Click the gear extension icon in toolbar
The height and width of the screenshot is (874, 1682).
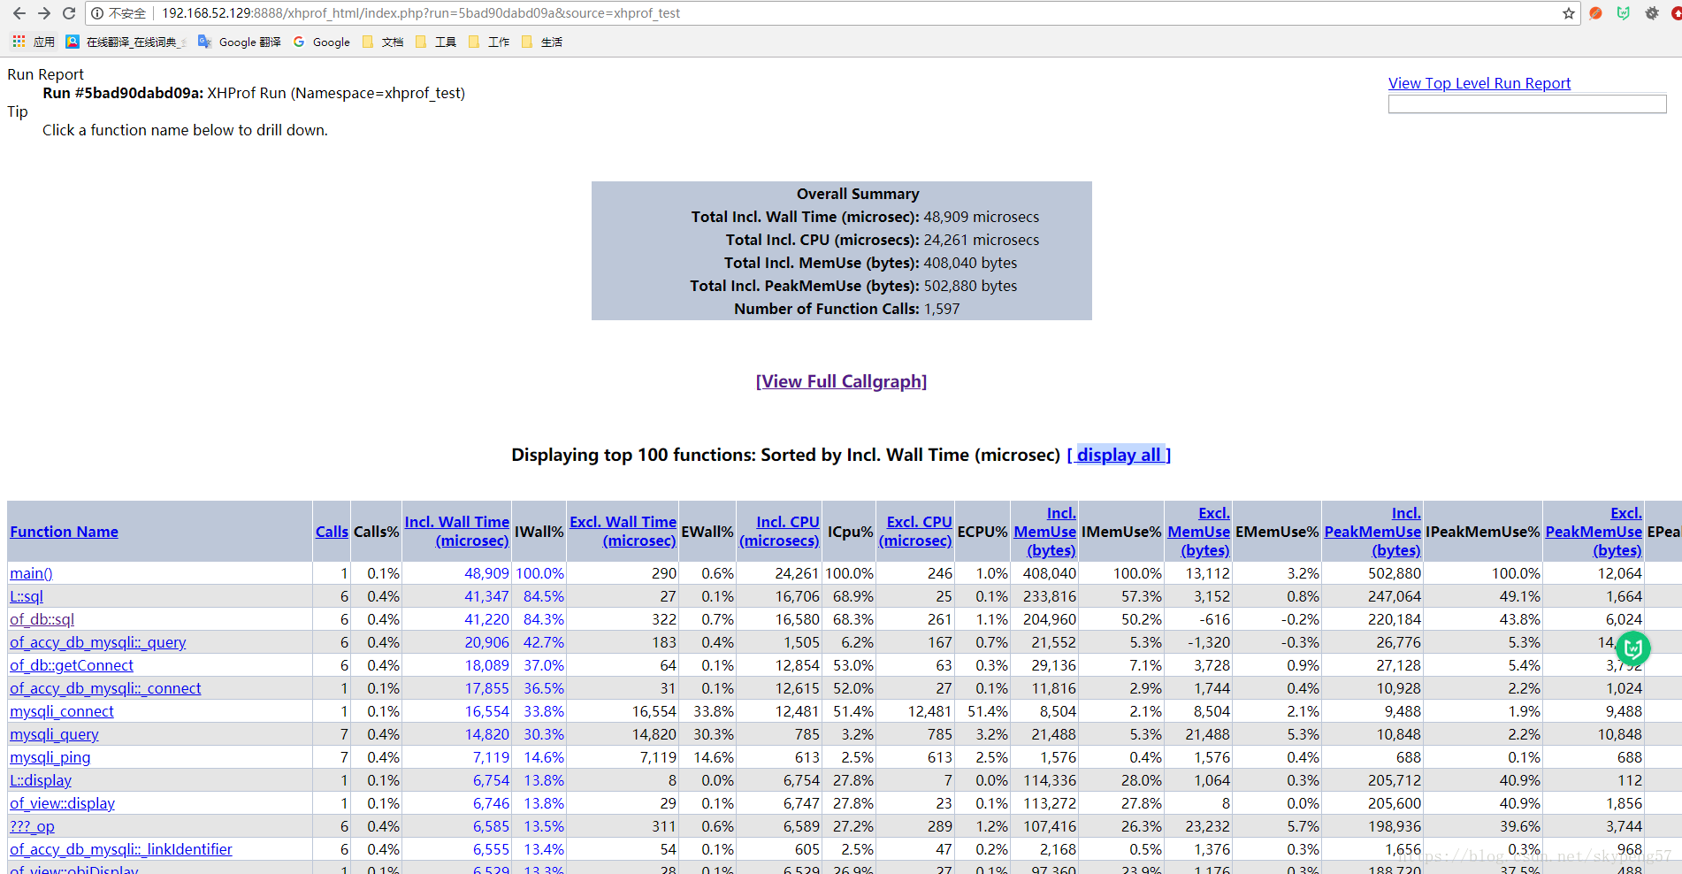point(1652,13)
